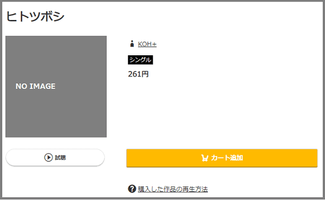Click the white NO IMAGE text on the cover
The width and height of the screenshot is (325, 200).
click(35, 86)
